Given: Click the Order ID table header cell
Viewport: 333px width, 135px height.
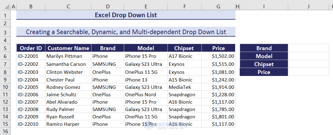Looking at the screenshot, I should [x=31, y=48].
